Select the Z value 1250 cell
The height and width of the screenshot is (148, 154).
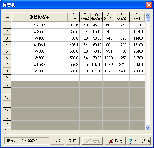click(x=122, y=58)
